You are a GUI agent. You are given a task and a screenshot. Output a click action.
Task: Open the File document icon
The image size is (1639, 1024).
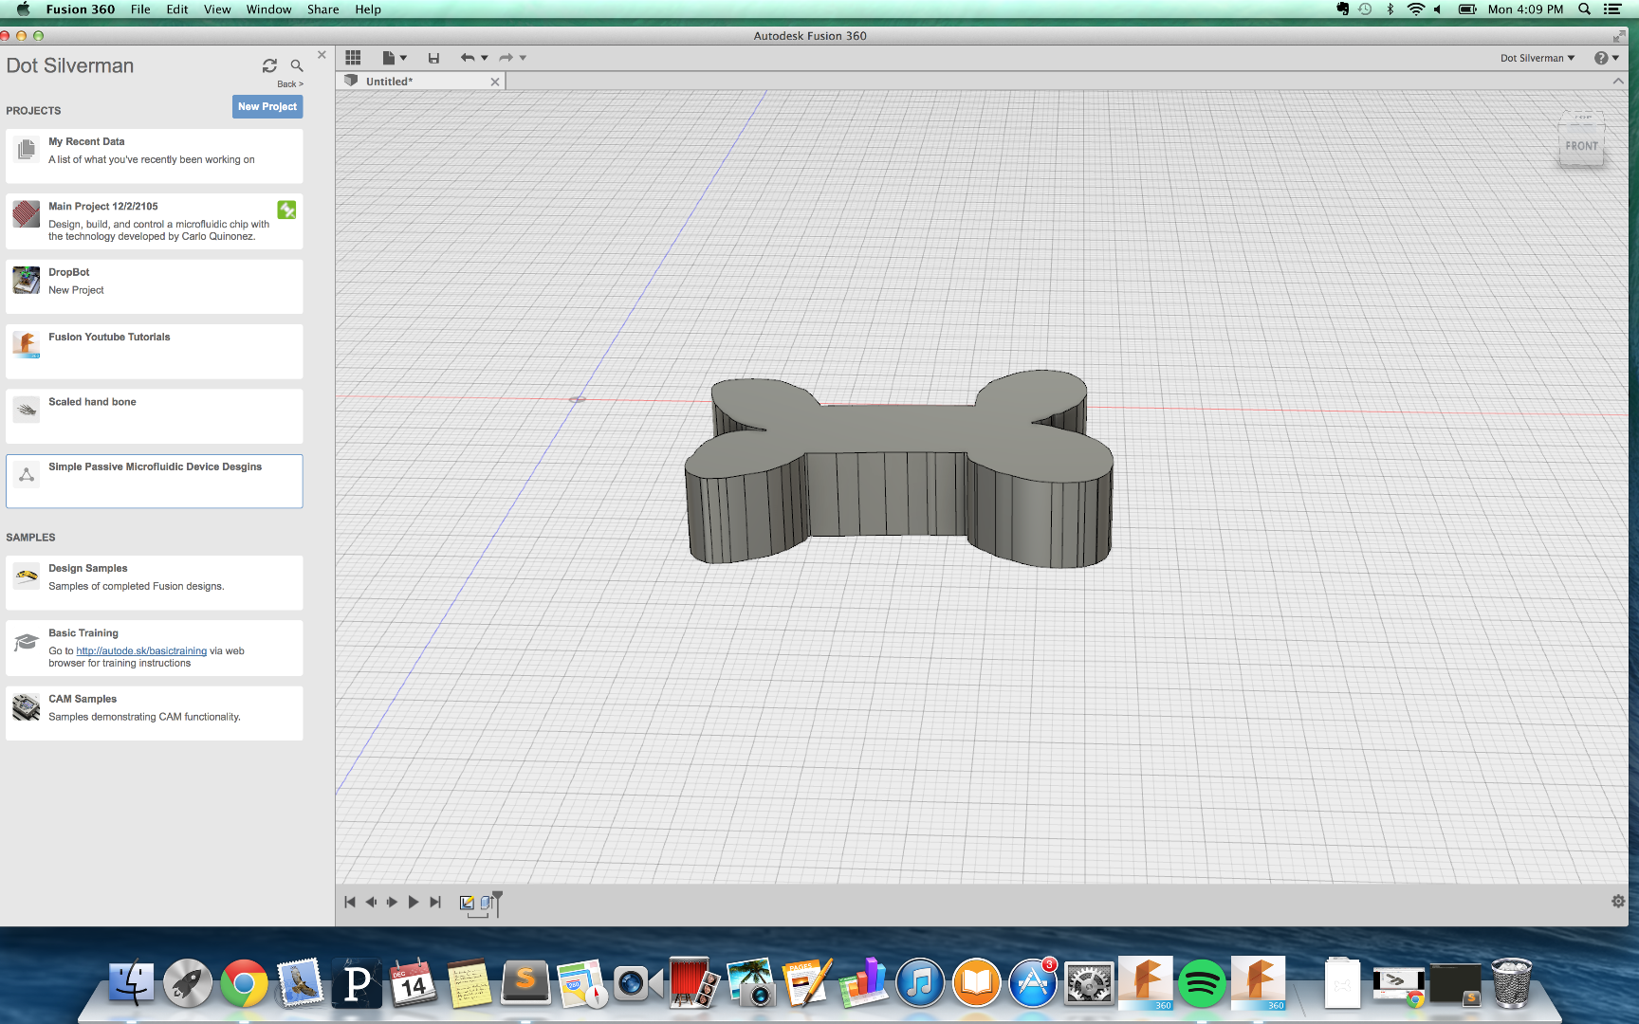[388, 58]
